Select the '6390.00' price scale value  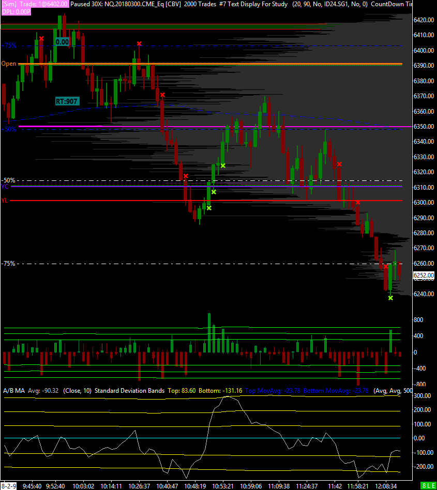coord(424,66)
